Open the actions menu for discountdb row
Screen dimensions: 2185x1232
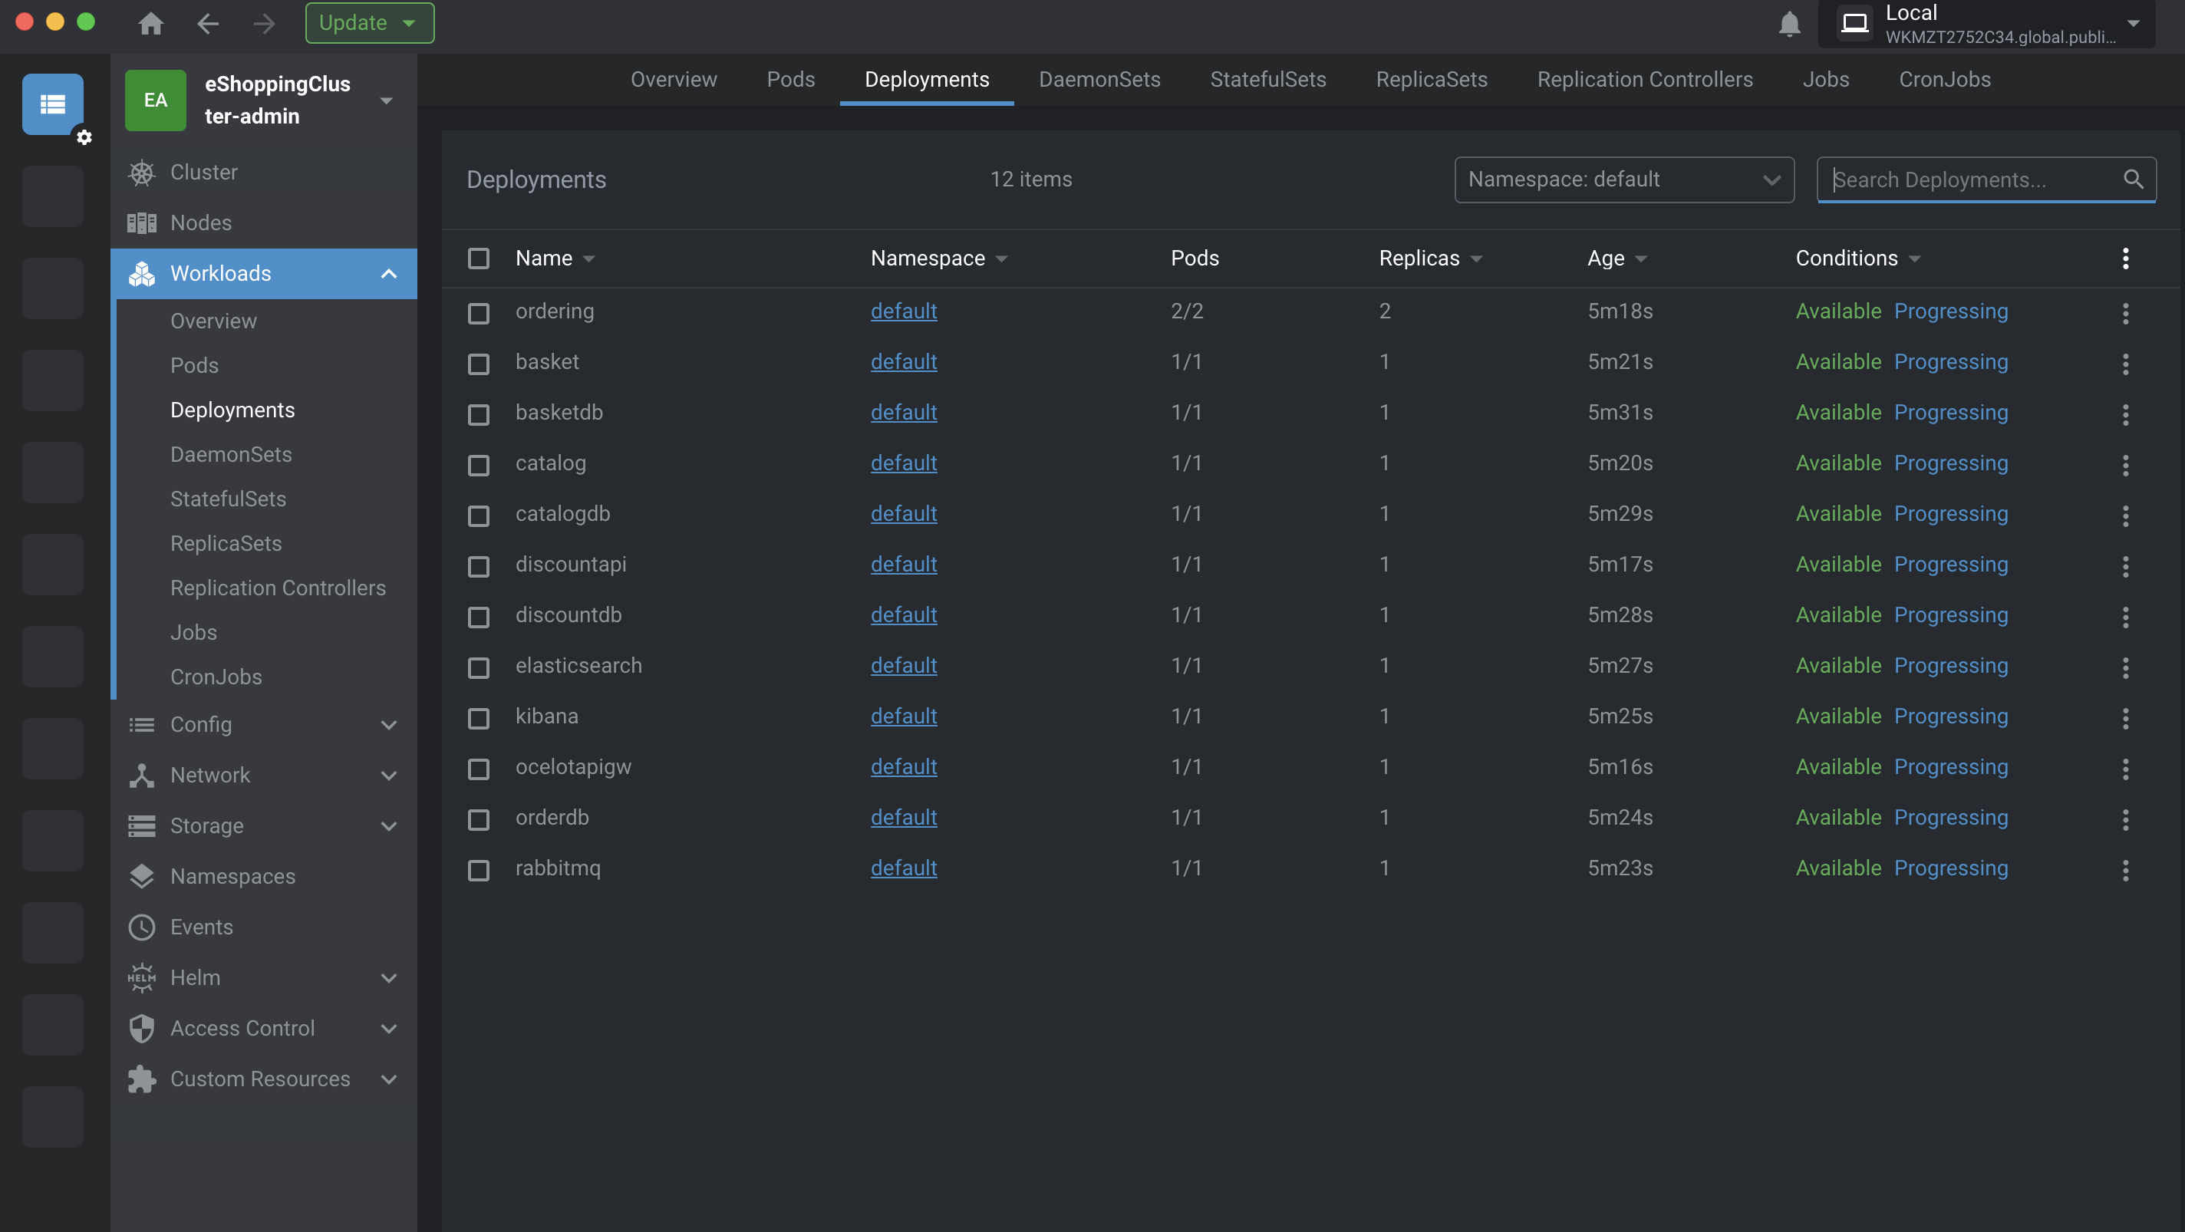click(x=2125, y=617)
